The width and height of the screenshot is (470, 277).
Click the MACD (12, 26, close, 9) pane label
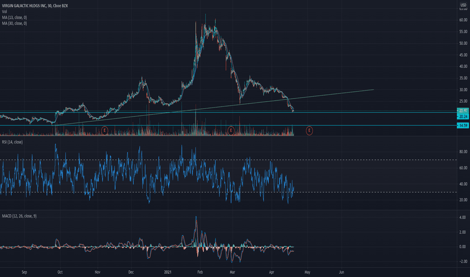(19, 216)
